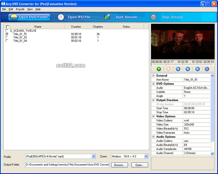This screenshot has height=174, width=218.
Task: Click the property panel scroll up arrow
Action: (212, 76)
